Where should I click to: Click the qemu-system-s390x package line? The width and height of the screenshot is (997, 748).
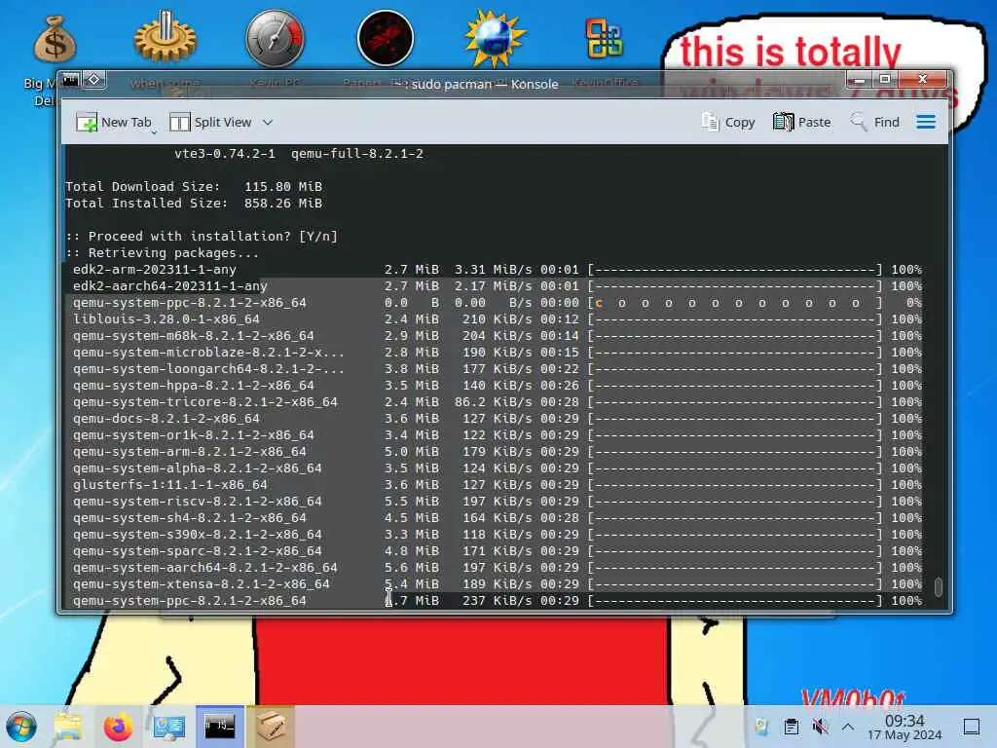tap(498, 535)
